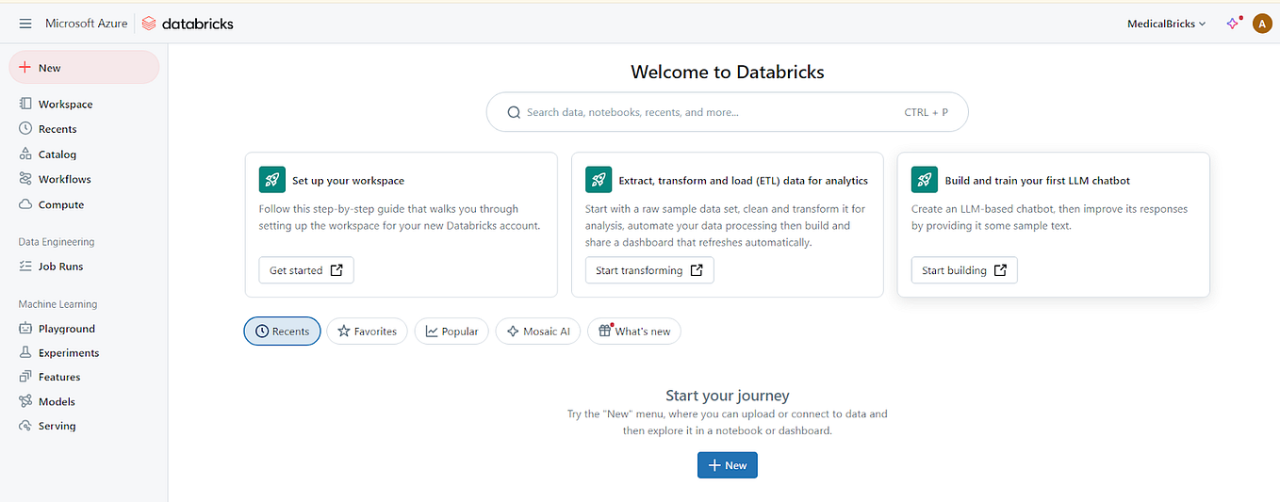The image size is (1280, 502).
Task: Click the Compute cloud icon
Action: tap(25, 204)
